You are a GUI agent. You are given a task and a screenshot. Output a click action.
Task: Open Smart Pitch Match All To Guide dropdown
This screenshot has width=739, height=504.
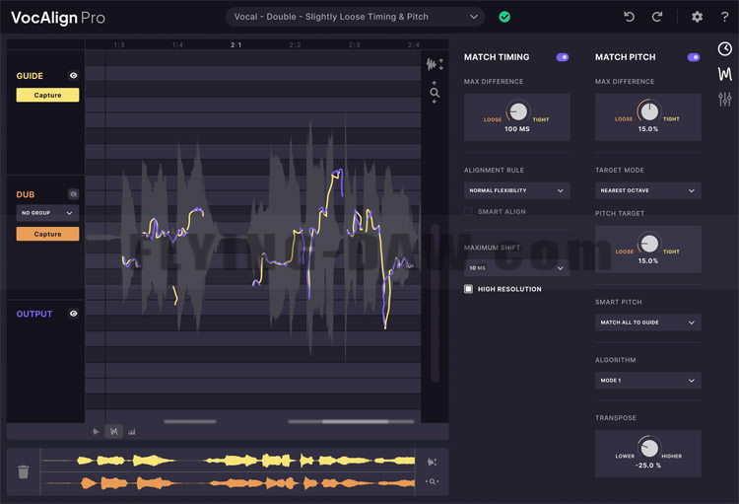647,323
